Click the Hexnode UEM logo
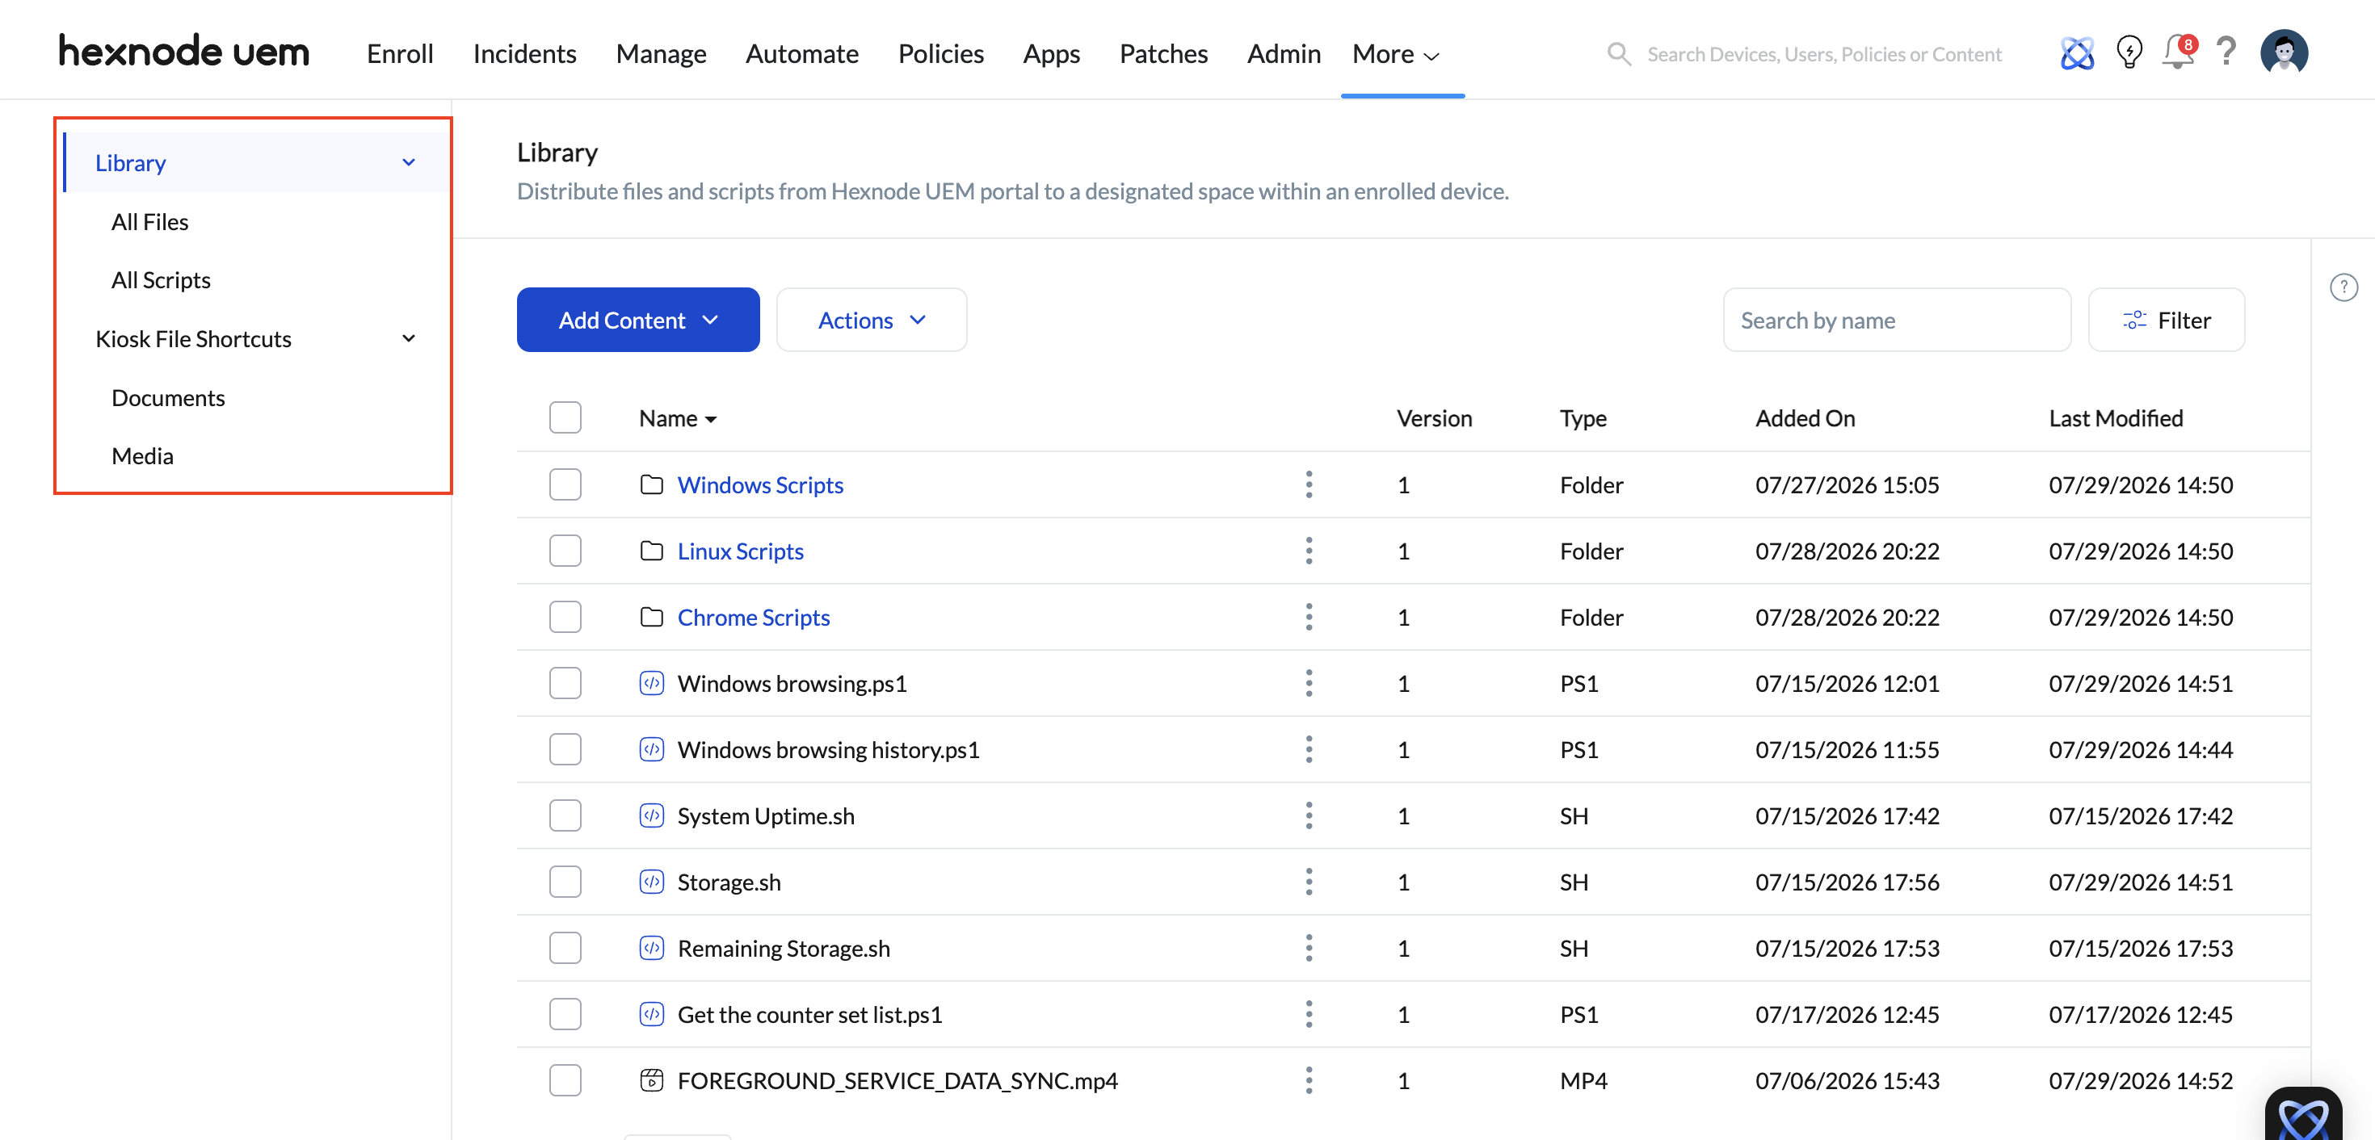This screenshot has height=1140, width=2375. click(x=184, y=52)
